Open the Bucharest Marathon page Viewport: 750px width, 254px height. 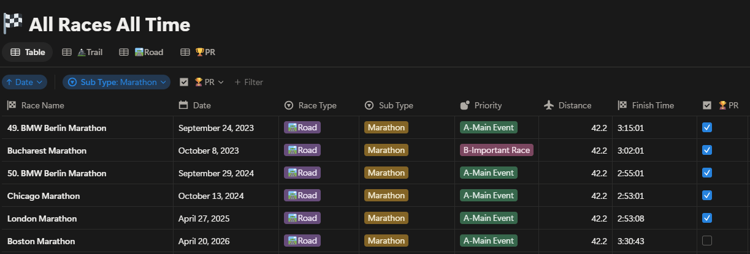[47, 151]
